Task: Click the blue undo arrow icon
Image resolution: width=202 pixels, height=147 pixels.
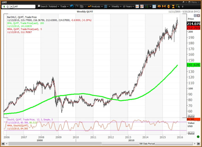Action: tap(72, 6)
